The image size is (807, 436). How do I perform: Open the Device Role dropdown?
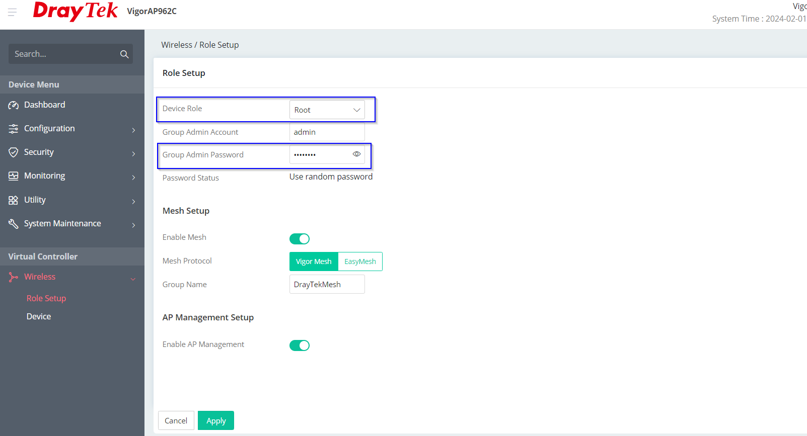[327, 110]
